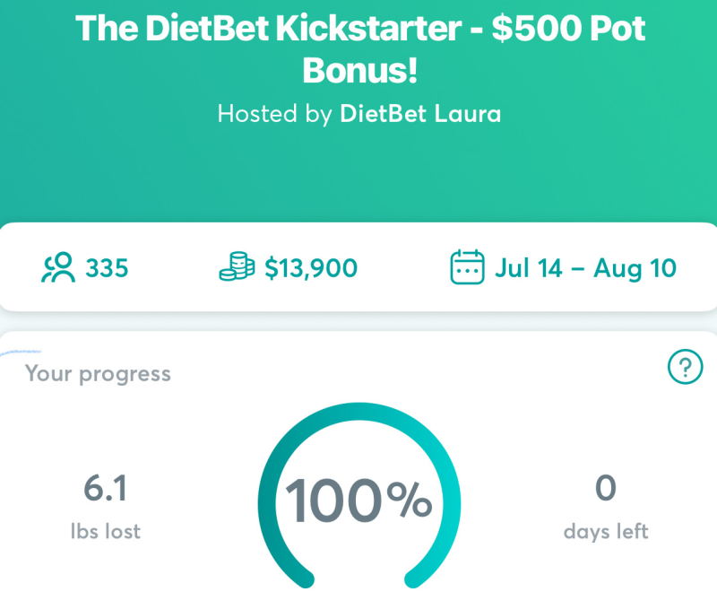This screenshot has width=717, height=592.
Task: Tap the 0 days left counter
Action: (x=606, y=488)
